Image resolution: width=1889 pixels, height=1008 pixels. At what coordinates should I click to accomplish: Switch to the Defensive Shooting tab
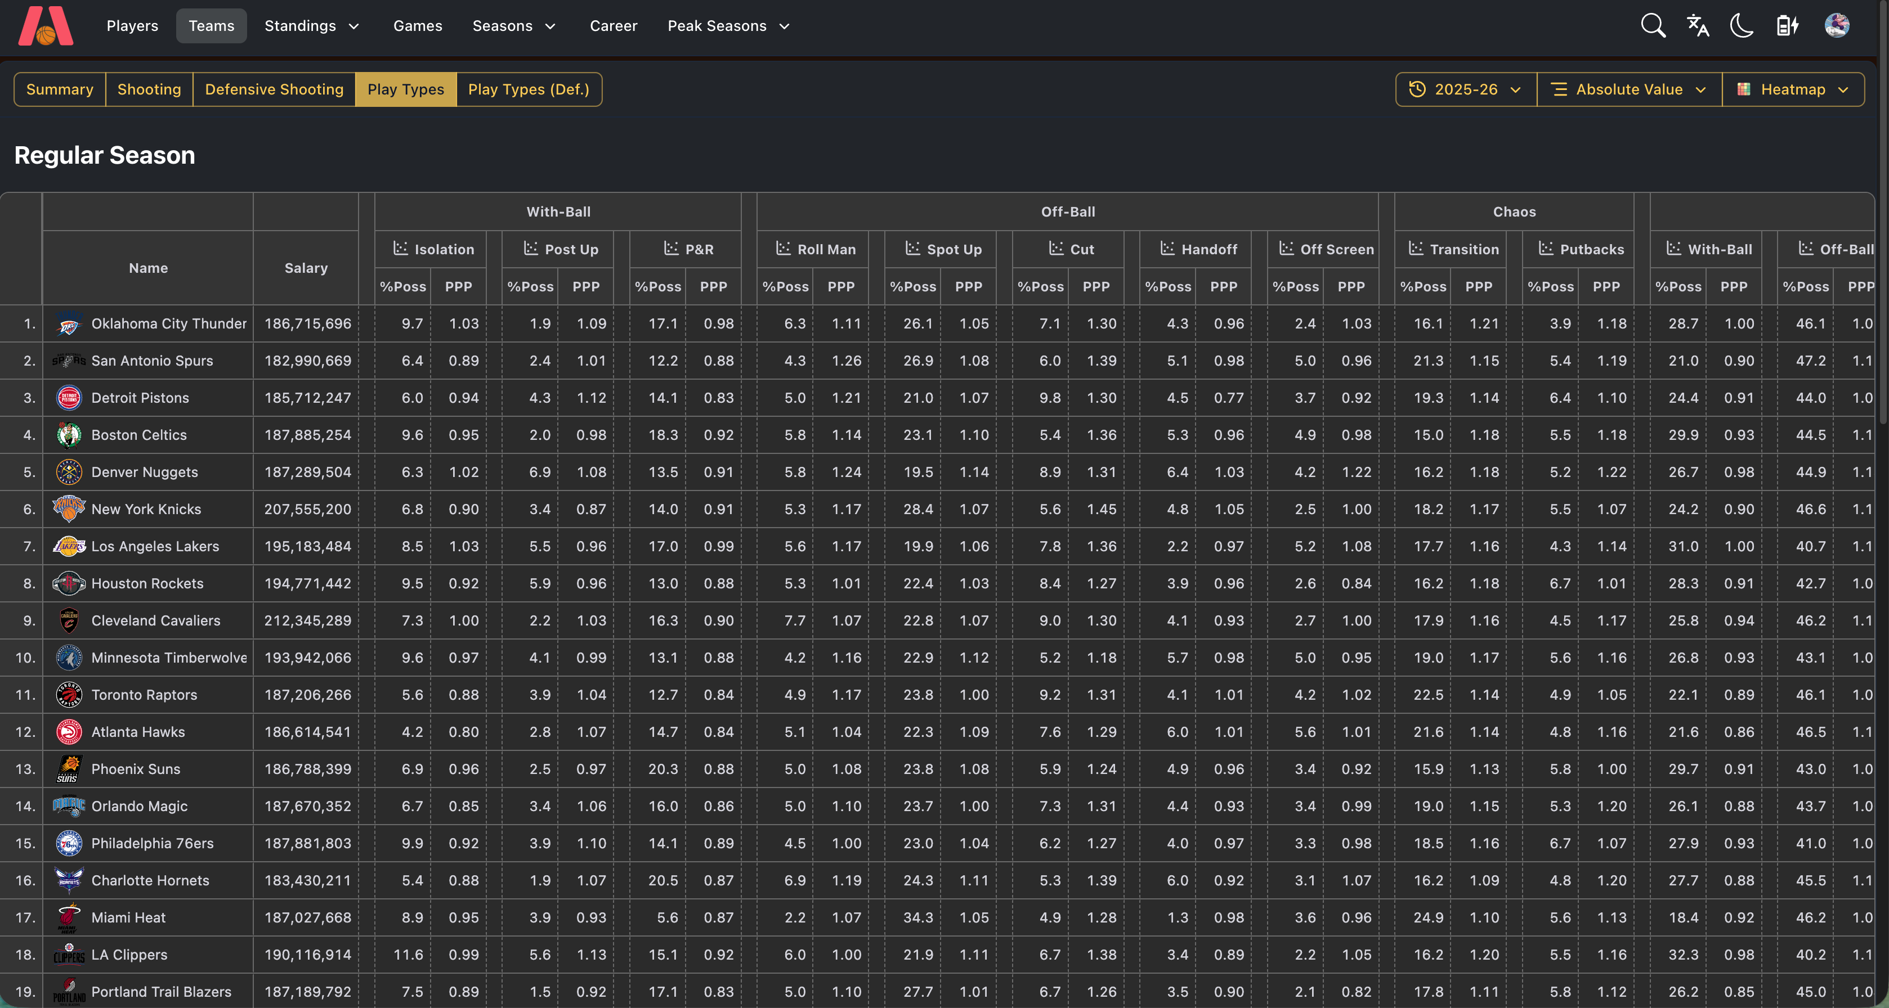(x=274, y=89)
